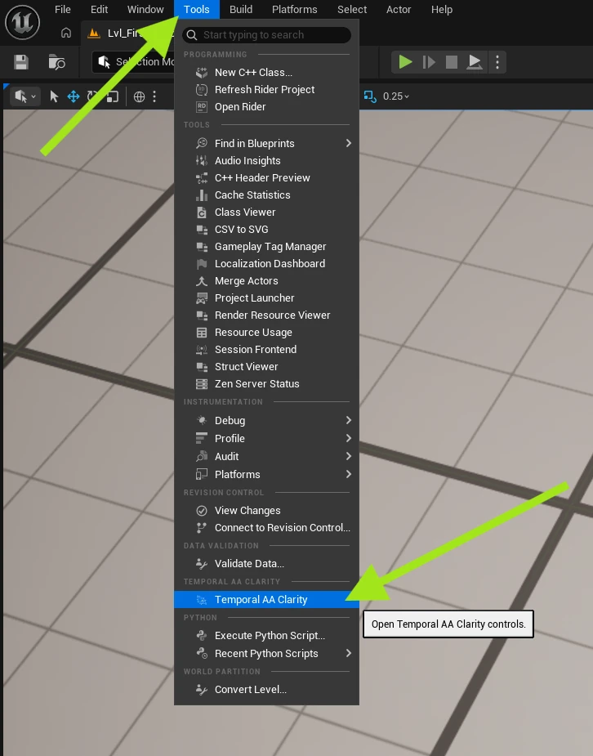Select CSV to SVG tool
593x756 pixels.
point(266,230)
